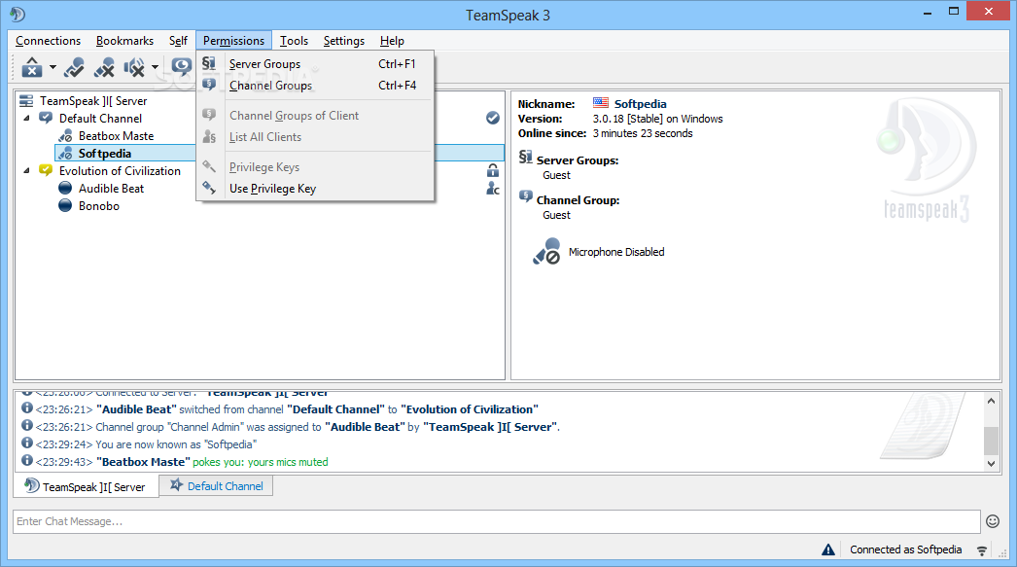Viewport: 1017px width, 567px height.
Task: Open Away status dropdown arrow in toolbar
Action: [53, 67]
